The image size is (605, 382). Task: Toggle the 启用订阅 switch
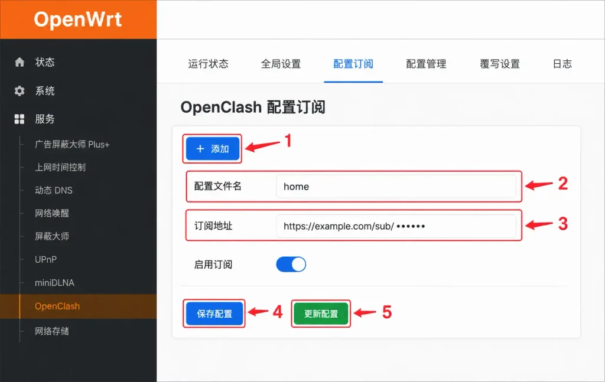(291, 265)
